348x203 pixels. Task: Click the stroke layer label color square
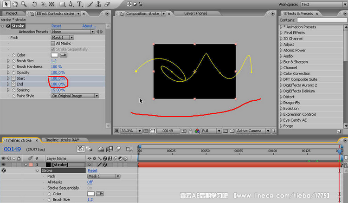[x=31, y=164]
